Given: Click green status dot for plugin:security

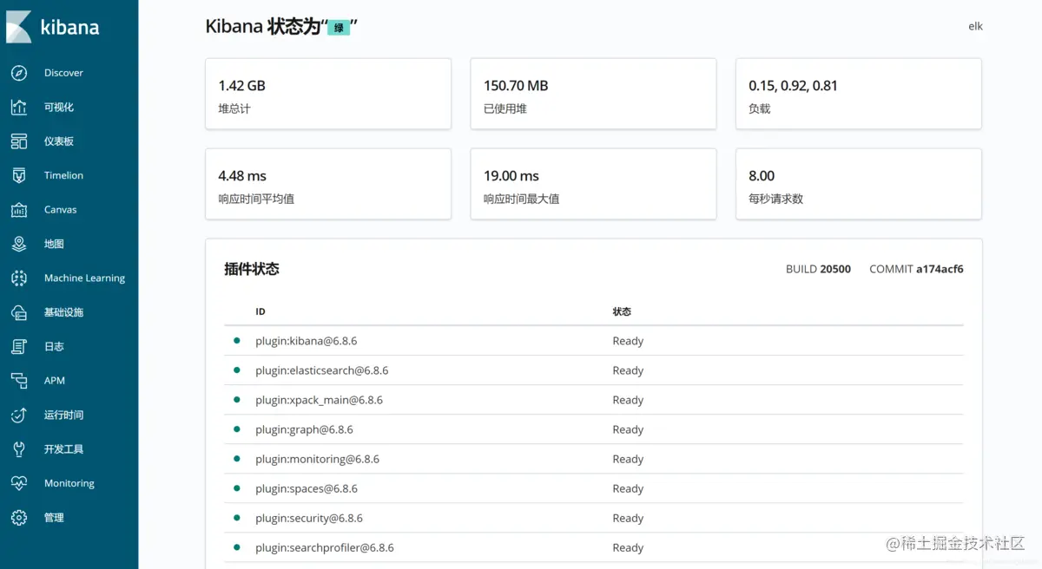Looking at the screenshot, I should [236, 518].
